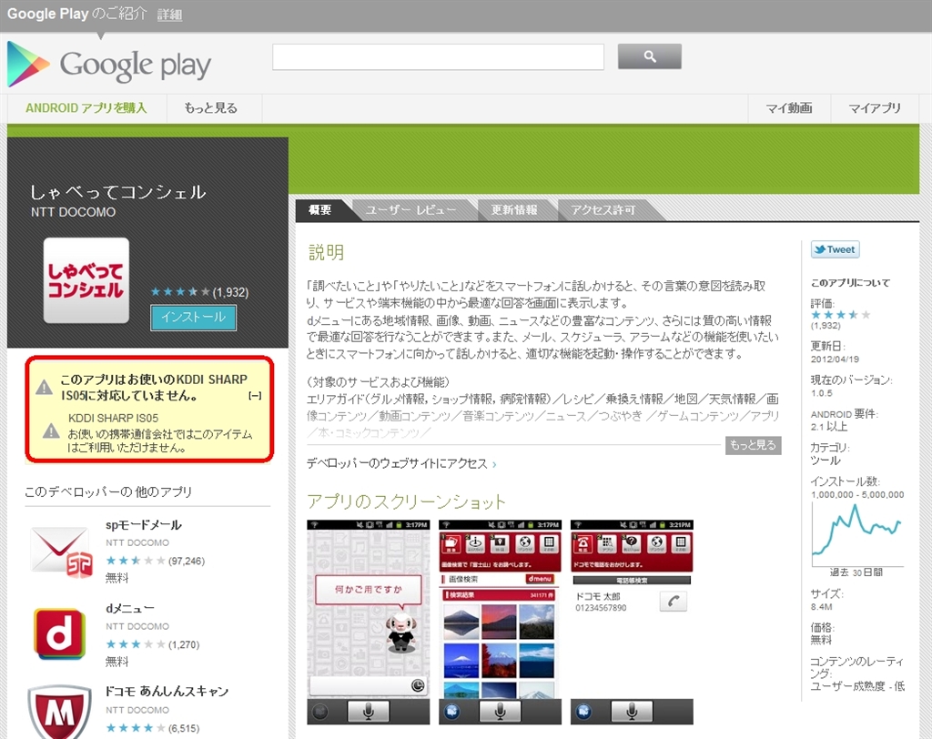Focus the Google Play search field
The height and width of the screenshot is (739, 932).
click(x=438, y=57)
